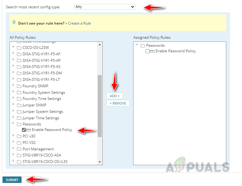Screen dimensions: 242x186
Task: Click Passwords folder icon in All Policy Rules
Action: (19, 124)
